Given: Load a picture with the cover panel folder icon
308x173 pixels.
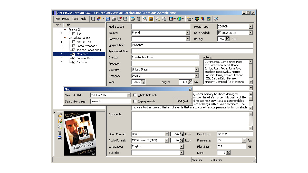Looking at the screenshot, I should tap(60, 116).
